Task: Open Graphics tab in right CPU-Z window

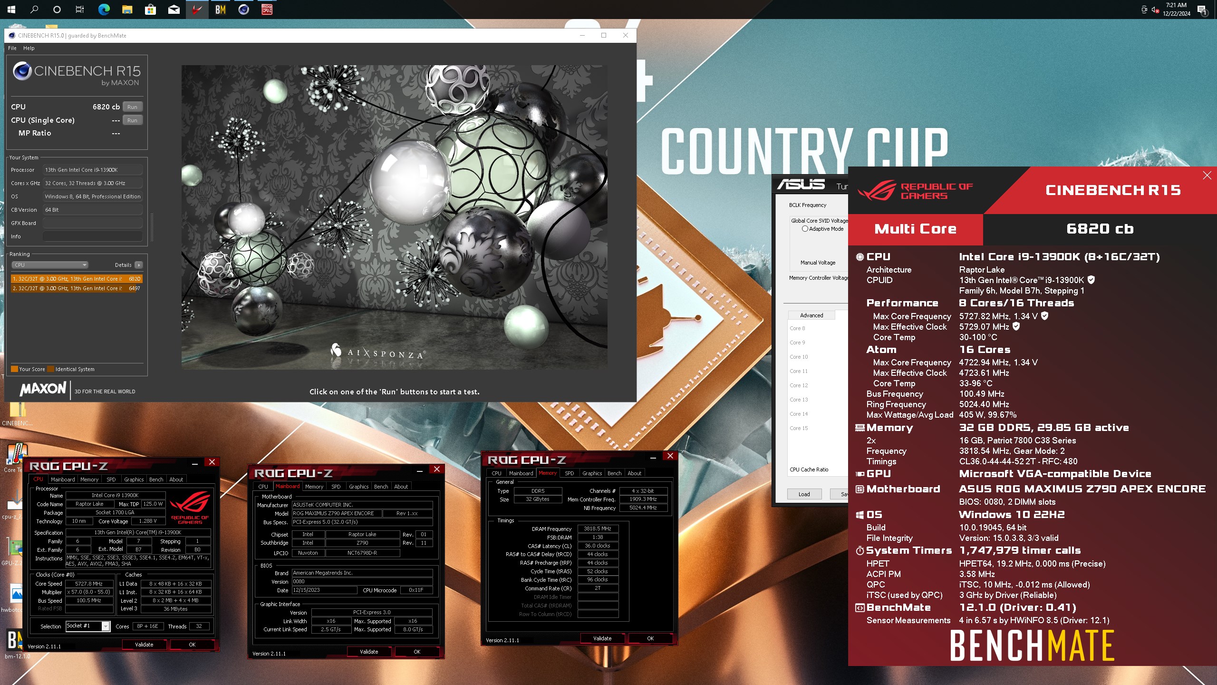Action: [592, 473]
